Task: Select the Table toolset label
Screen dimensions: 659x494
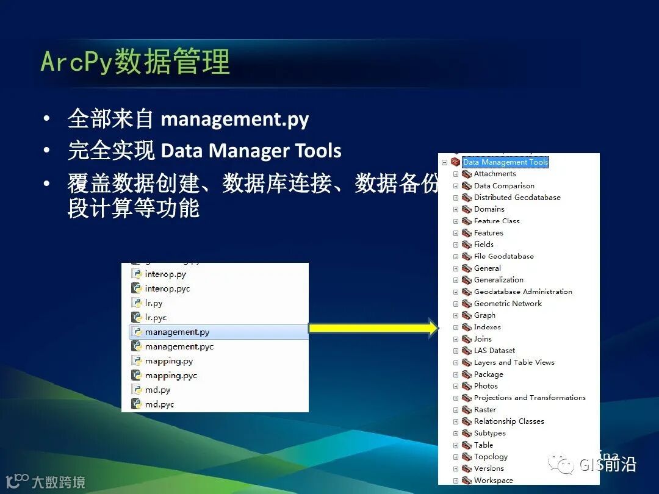Action: 483,445
